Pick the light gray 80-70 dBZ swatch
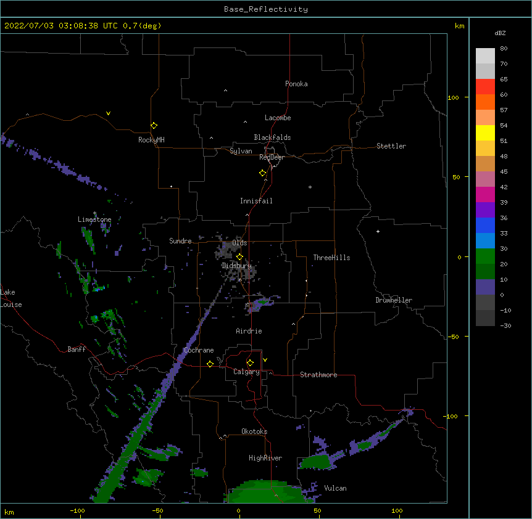This screenshot has width=532, height=519. 485,56
